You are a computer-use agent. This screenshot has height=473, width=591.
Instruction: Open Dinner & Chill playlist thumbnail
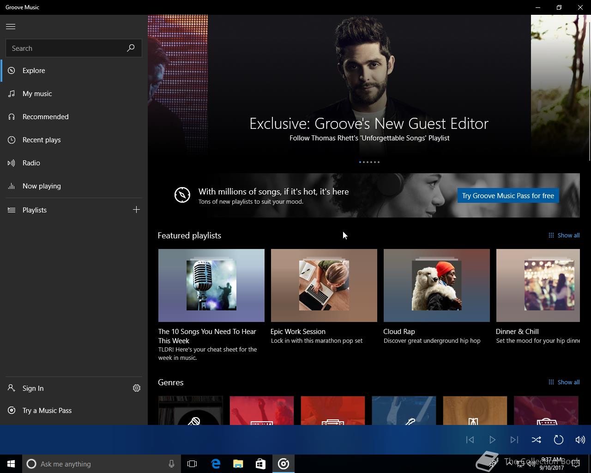pos(538,285)
